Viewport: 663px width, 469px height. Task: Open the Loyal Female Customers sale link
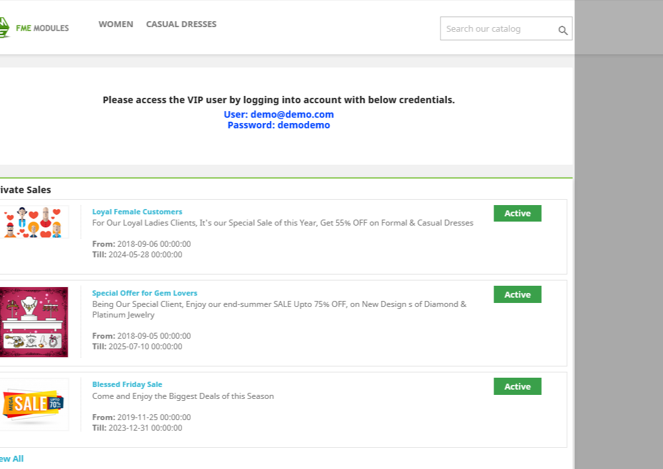coord(137,212)
